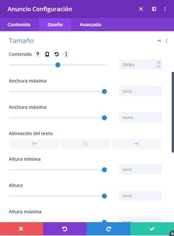Click the fullscreen expand icon in header
The image size is (174, 236).
click(141, 9)
